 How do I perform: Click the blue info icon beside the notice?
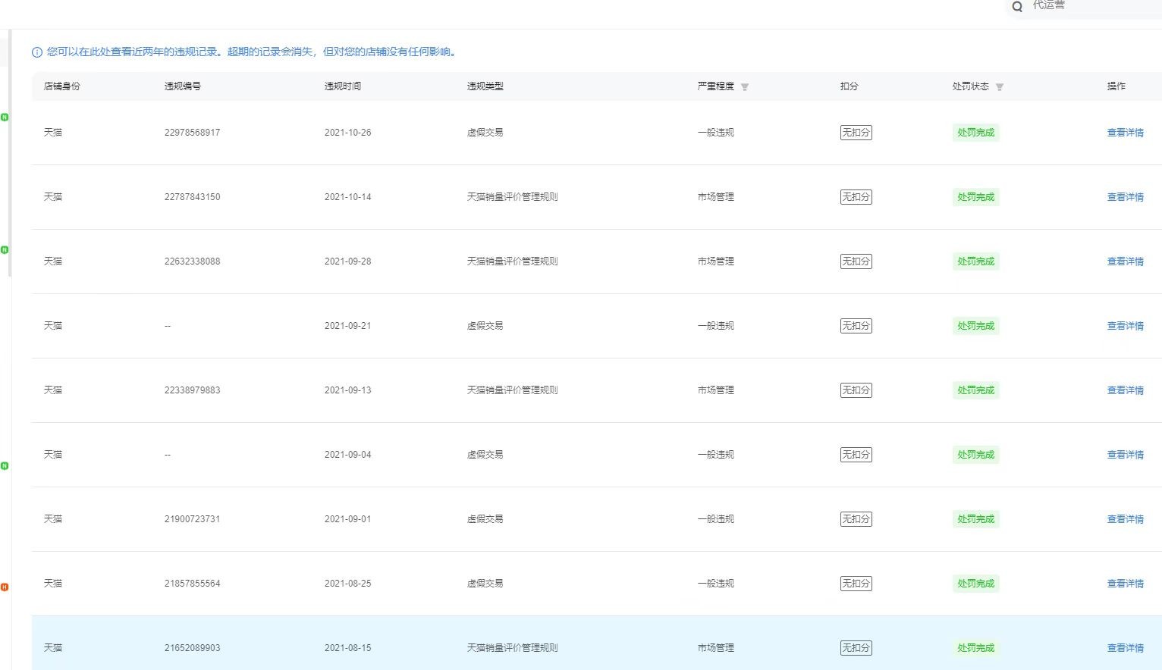[37, 52]
